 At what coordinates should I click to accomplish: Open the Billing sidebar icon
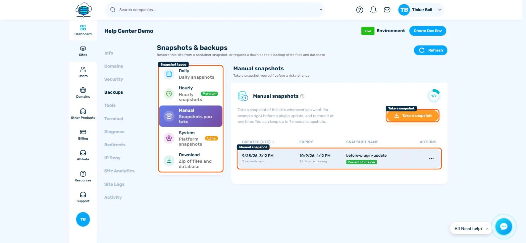[83, 135]
